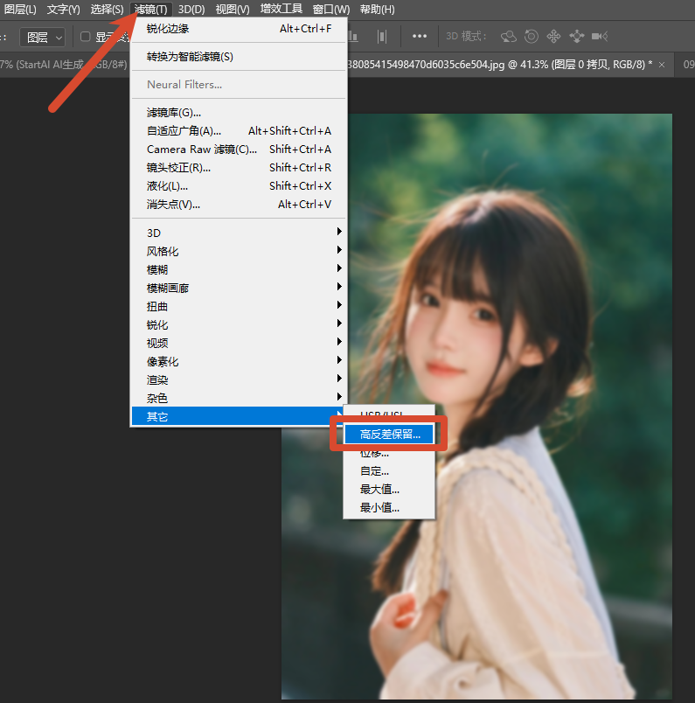Apply last filter 锐化边缘

click(x=239, y=29)
